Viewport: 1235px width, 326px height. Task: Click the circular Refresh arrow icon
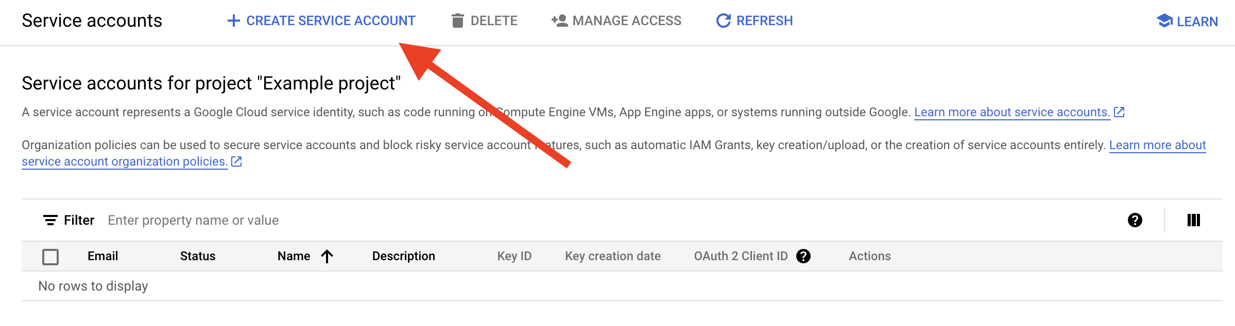coord(724,21)
